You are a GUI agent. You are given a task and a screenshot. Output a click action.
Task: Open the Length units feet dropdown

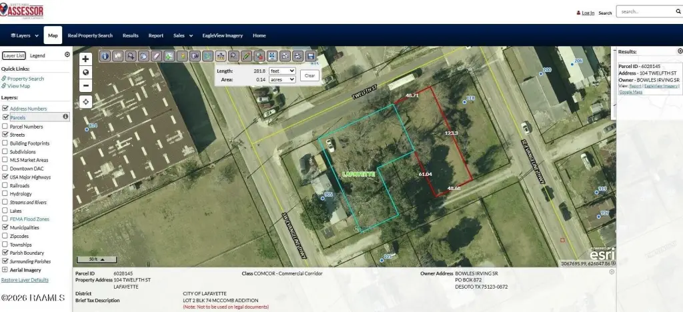(282, 71)
